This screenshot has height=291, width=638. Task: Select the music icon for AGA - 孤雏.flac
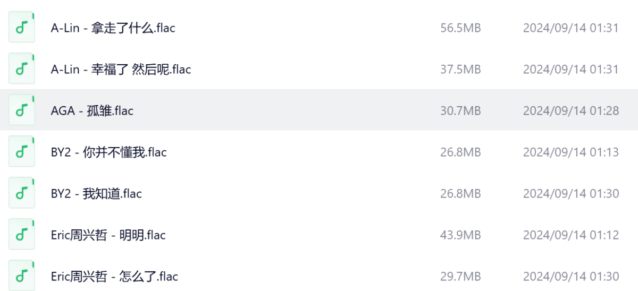tap(22, 110)
